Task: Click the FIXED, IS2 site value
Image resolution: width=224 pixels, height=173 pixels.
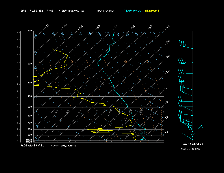Action: point(36,11)
